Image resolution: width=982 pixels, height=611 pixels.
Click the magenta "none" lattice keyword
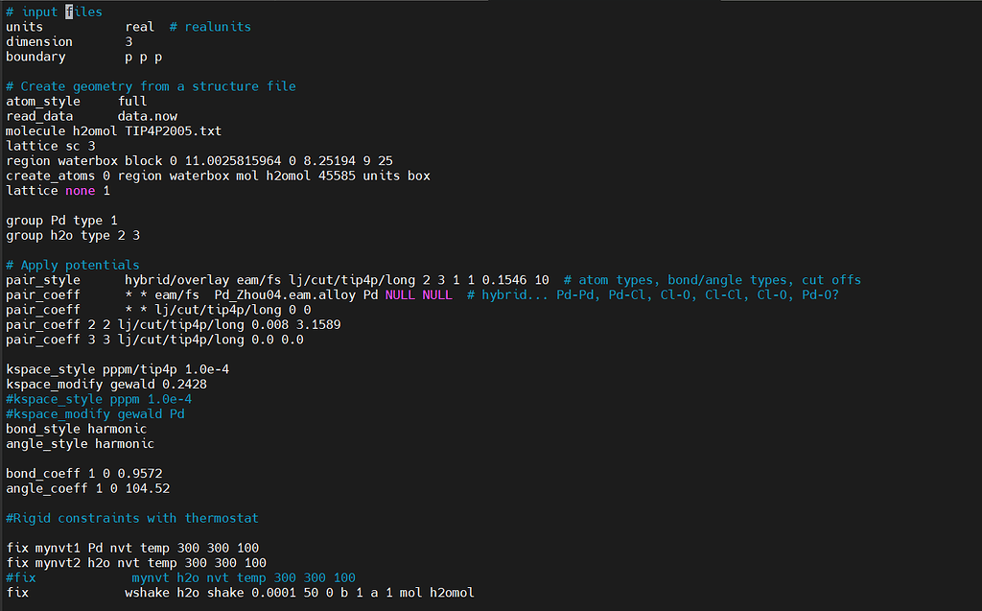pyautogui.click(x=81, y=191)
